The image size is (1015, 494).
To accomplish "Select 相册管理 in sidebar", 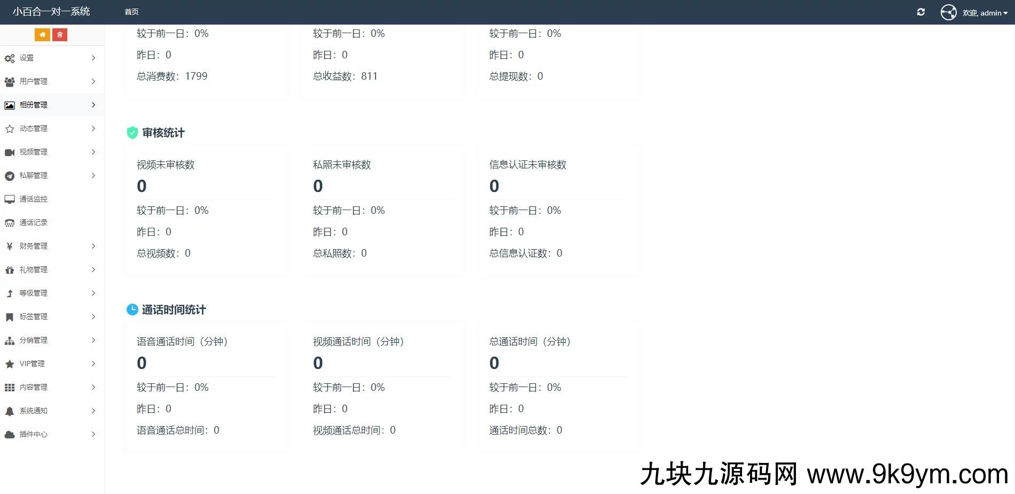I will coord(34,105).
